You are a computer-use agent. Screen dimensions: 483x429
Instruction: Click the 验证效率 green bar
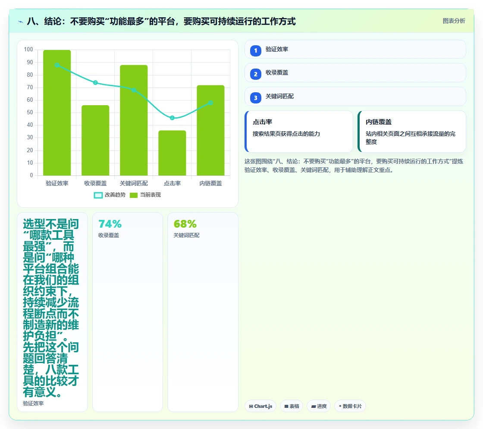[x=57, y=113]
